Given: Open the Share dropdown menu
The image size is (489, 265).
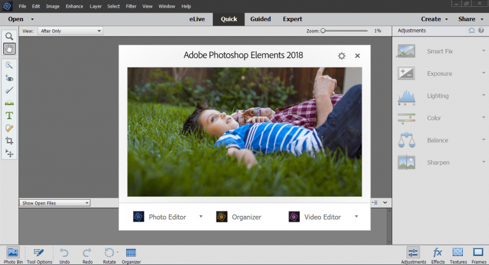Looking at the screenshot, I should pyautogui.click(x=471, y=19).
